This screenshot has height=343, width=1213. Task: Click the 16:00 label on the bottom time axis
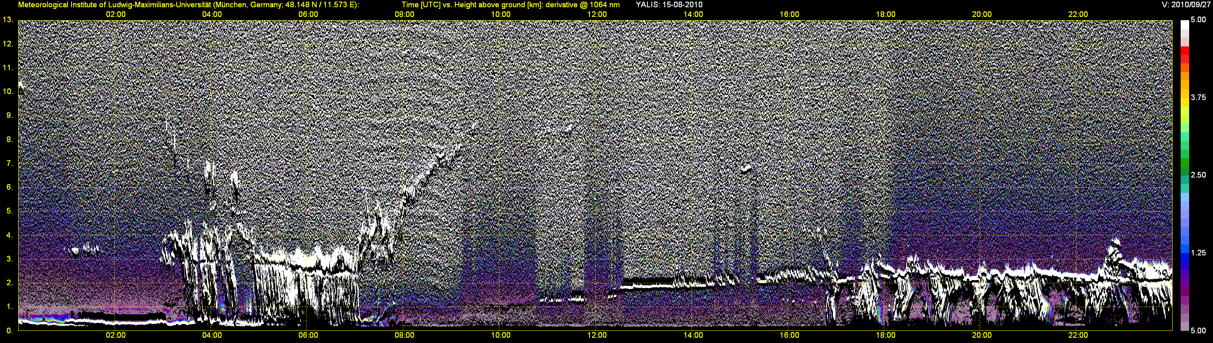coord(789,335)
